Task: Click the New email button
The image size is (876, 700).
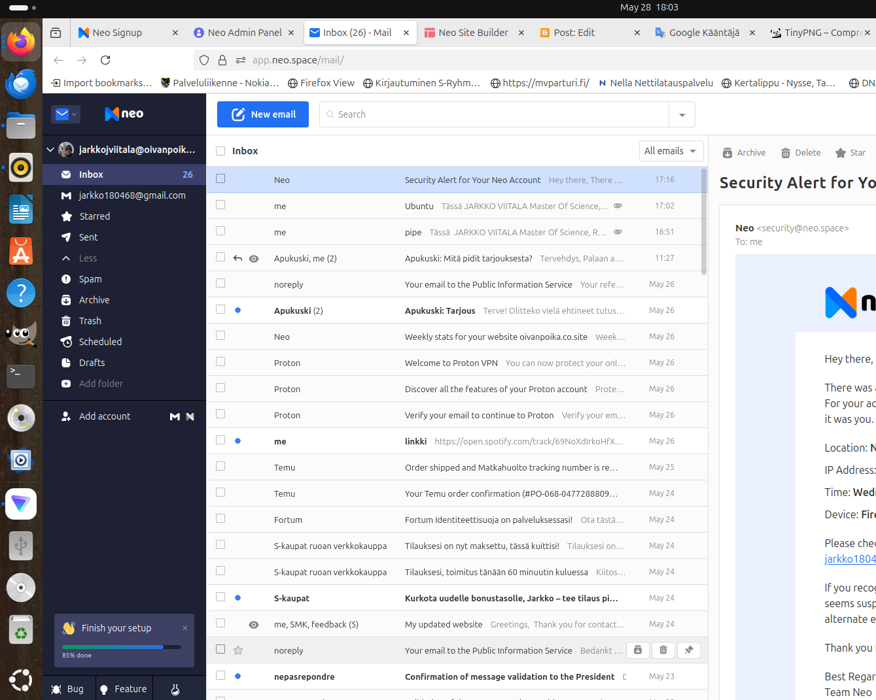Action: pos(263,114)
